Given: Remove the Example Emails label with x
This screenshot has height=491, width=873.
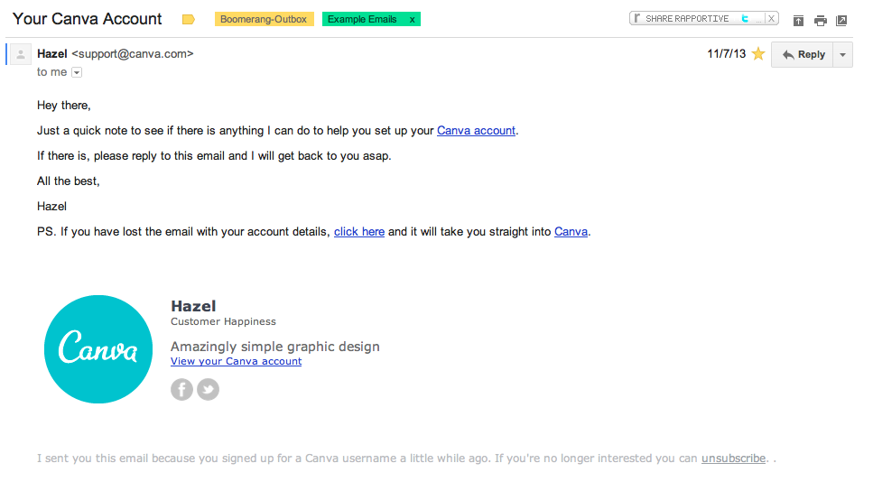Looking at the screenshot, I should coord(413,19).
